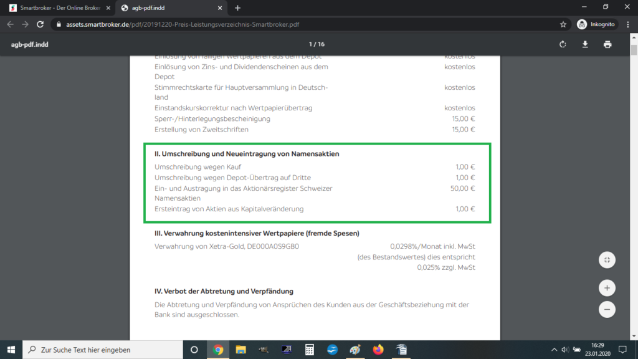Image resolution: width=638 pixels, height=359 pixels.
Task: Click Umschreibung wegen Depot-Übertrag auf Dritte
Action: [233, 178]
